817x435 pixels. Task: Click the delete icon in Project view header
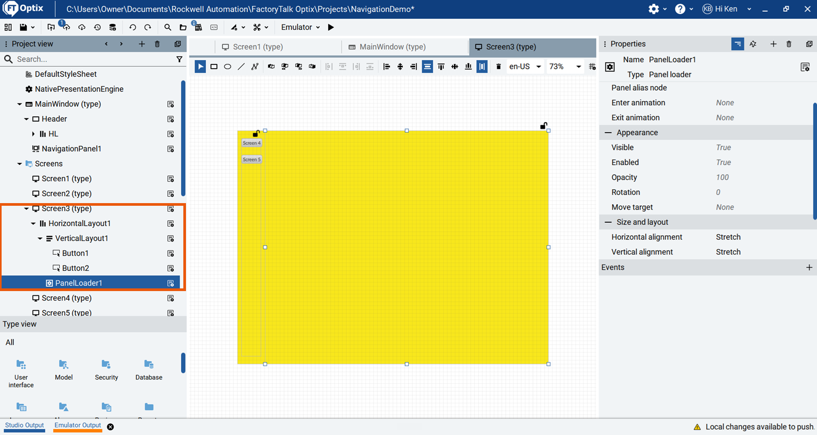pyautogui.click(x=157, y=44)
